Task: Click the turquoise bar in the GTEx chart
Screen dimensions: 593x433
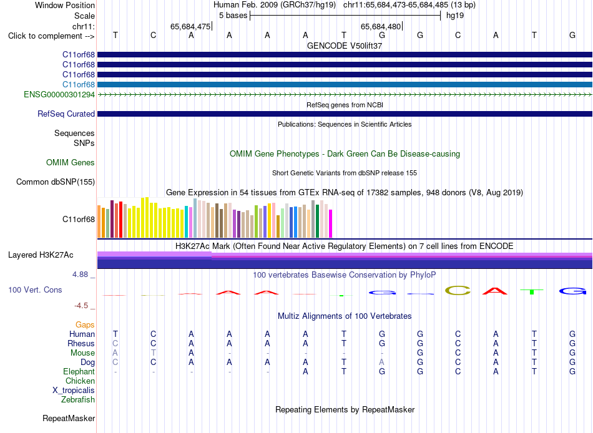Action: (187, 222)
